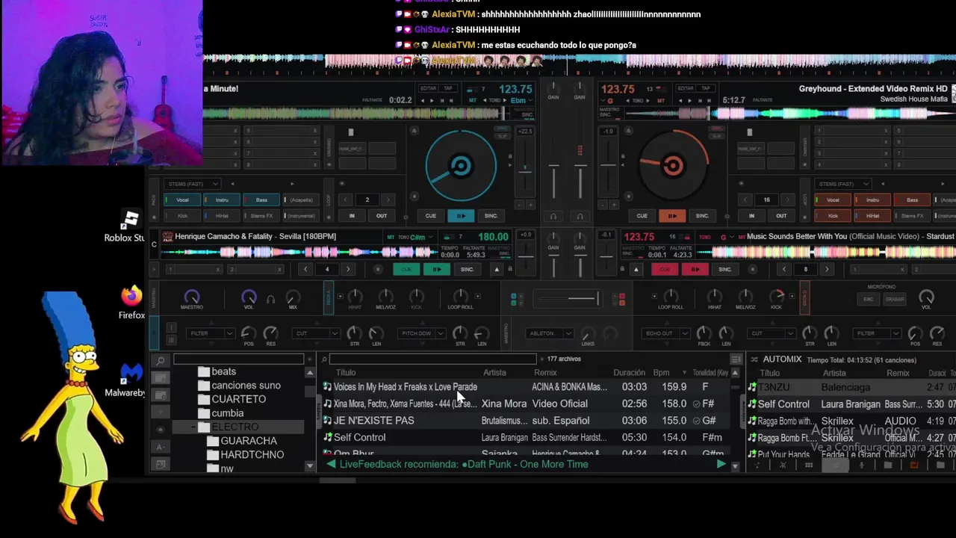Click the headphone VOL knob
Viewport: 956px width, 538px height.
coord(249,297)
